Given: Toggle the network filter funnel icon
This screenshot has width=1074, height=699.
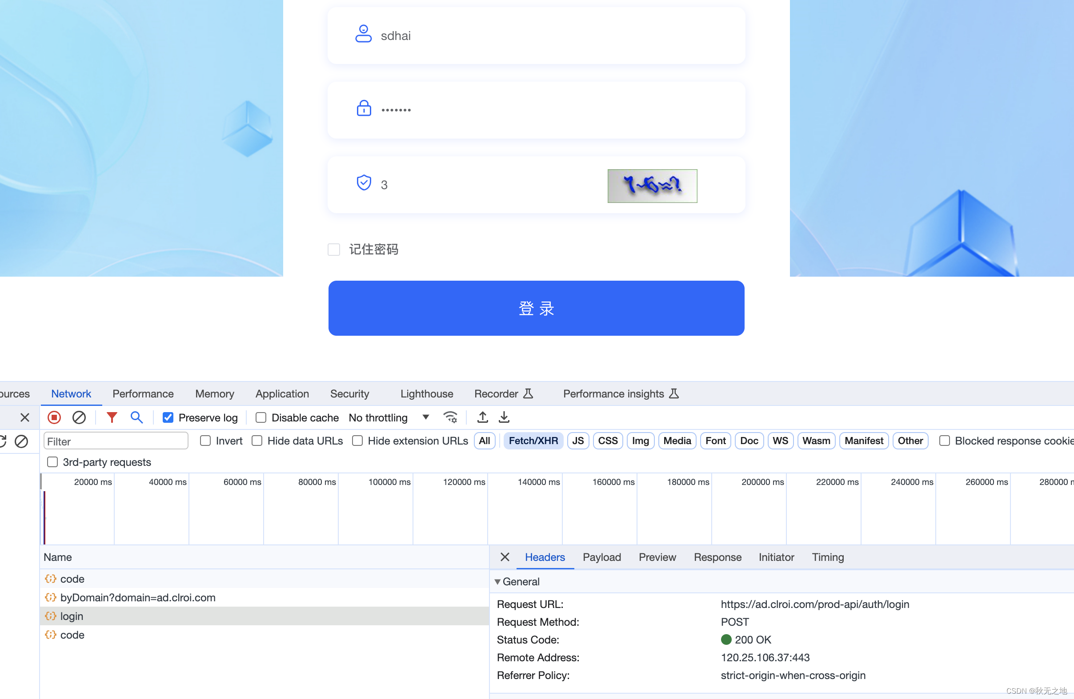Looking at the screenshot, I should tap(112, 417).
